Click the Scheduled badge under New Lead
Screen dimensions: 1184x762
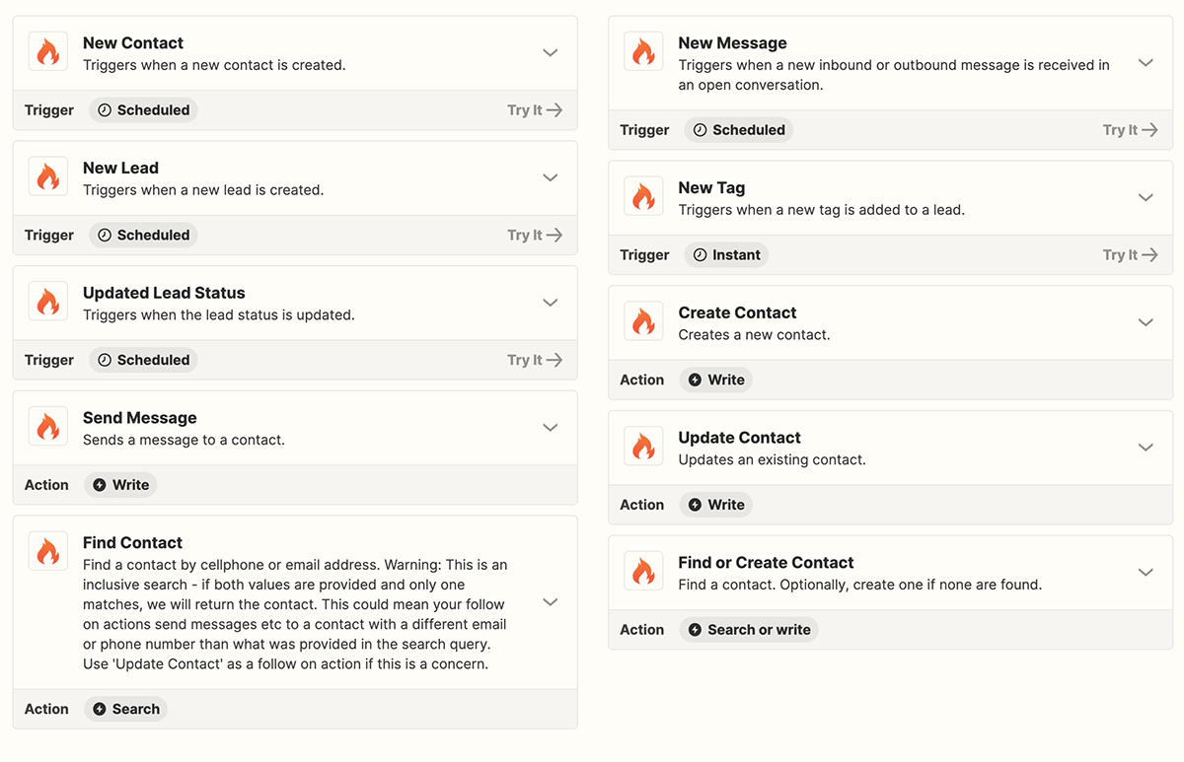coord(143,235)
